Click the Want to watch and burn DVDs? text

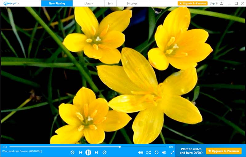click(191, 151)
